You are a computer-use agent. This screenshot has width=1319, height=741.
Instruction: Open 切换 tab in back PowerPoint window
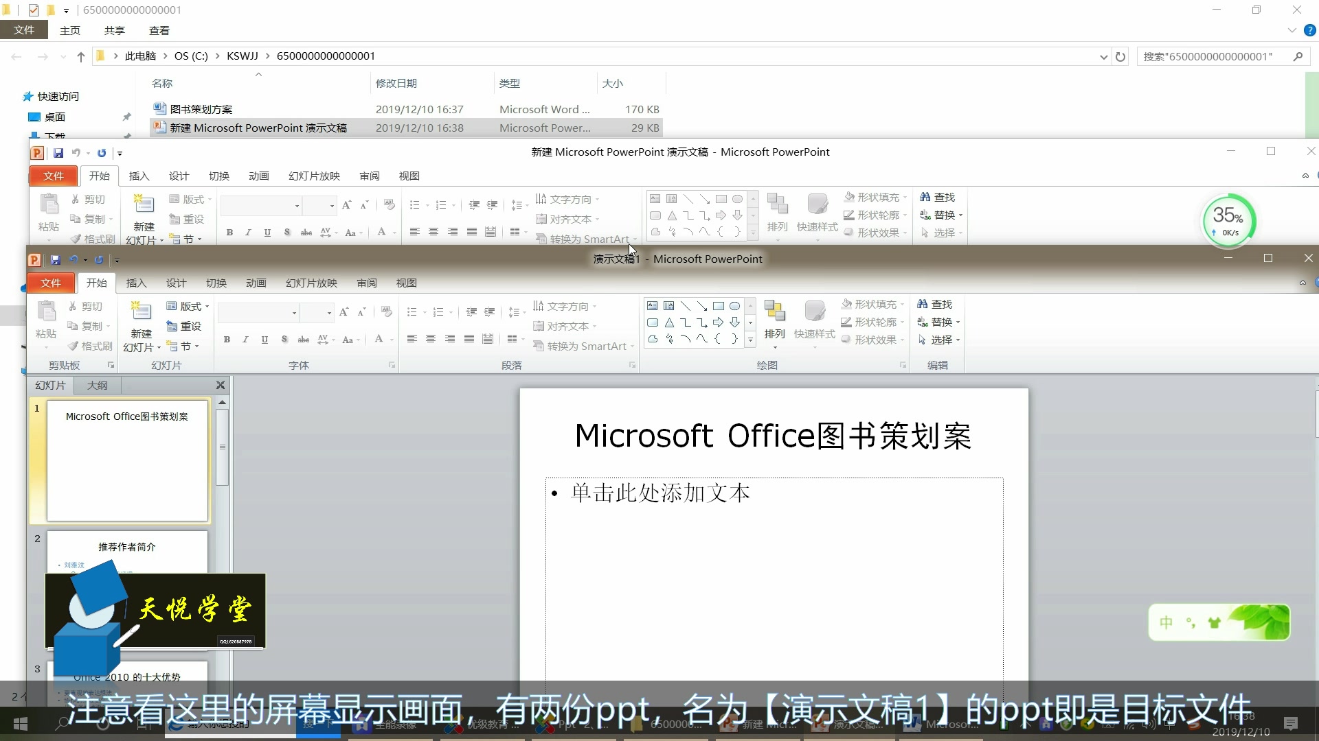[x=219, y=176]
